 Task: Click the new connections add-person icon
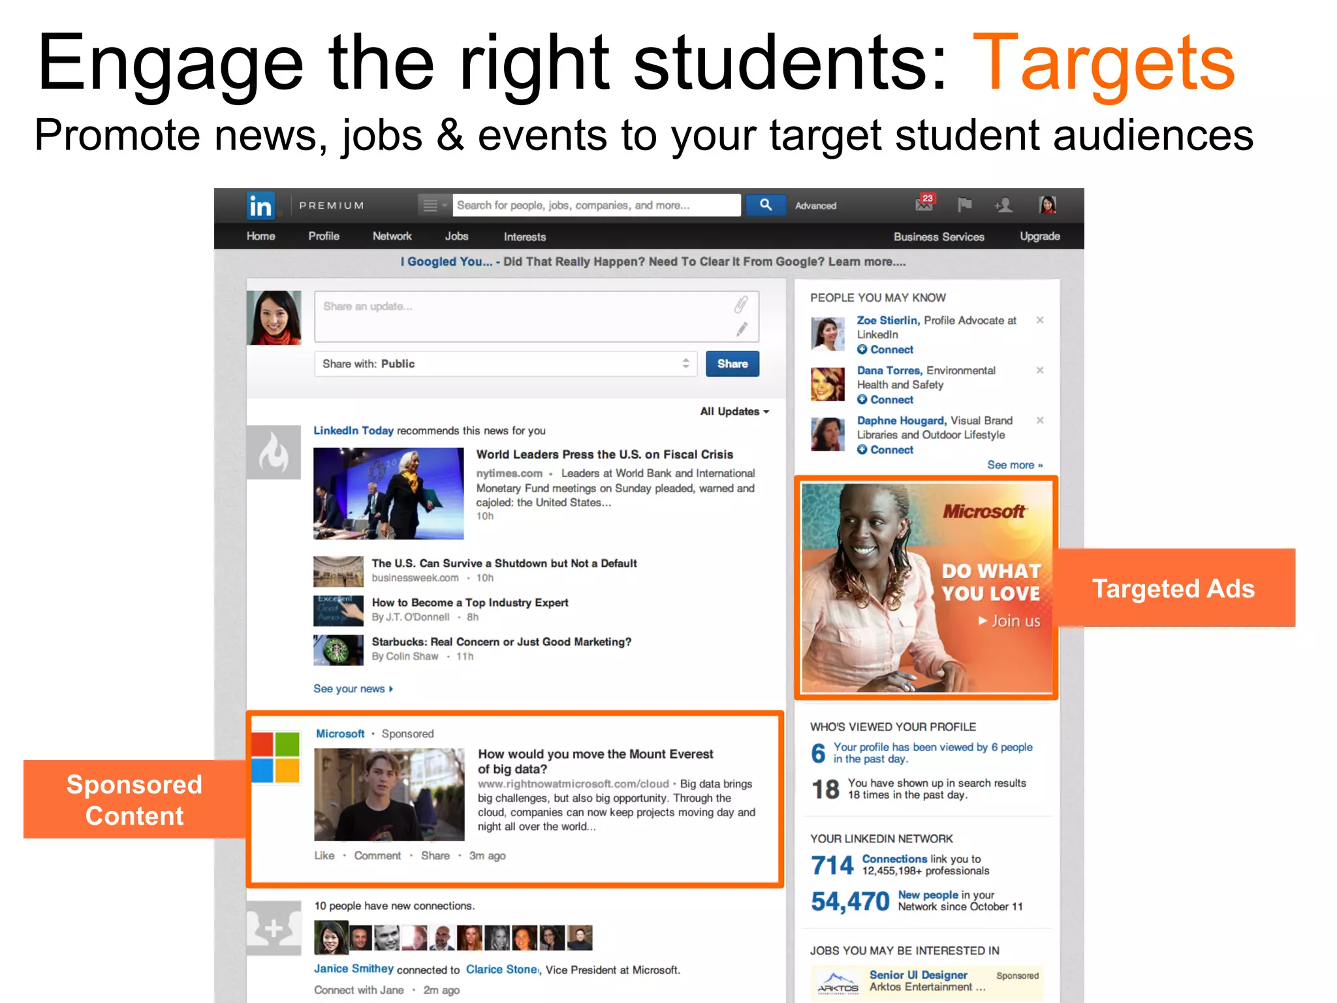click(x=274, y=928)
